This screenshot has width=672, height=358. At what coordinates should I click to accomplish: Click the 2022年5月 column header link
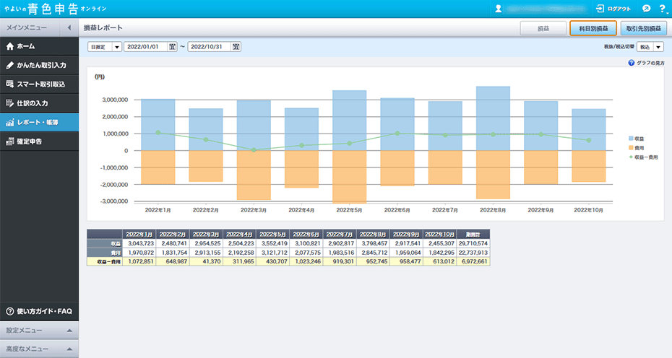click(x=272, y=235)
